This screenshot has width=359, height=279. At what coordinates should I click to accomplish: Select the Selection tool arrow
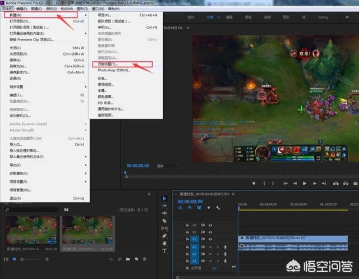(164, 198)
